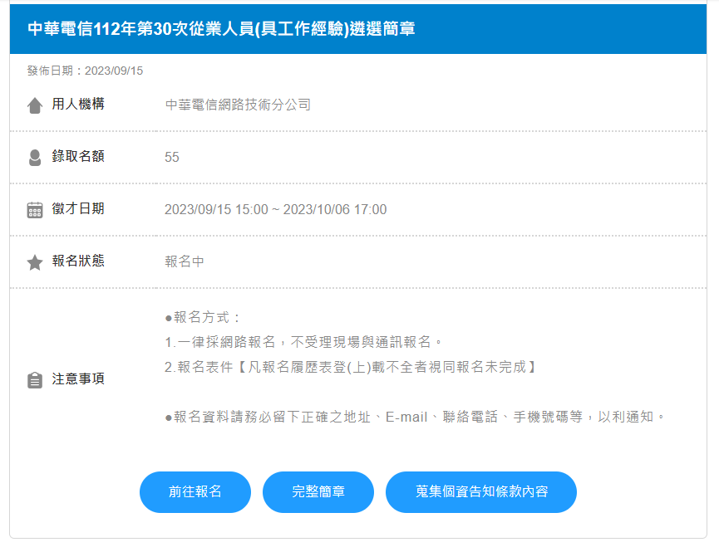Click the blue header title 中華電信112年第30次

point(221,29)
